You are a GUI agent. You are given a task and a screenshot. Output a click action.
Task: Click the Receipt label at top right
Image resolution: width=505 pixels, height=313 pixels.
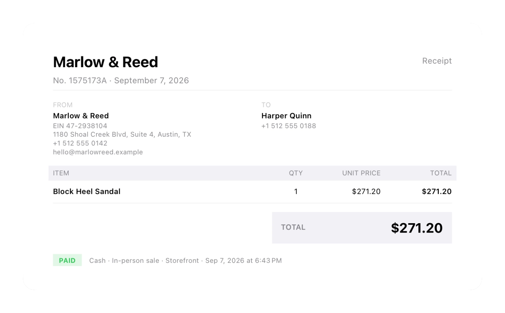pos(437,61)
